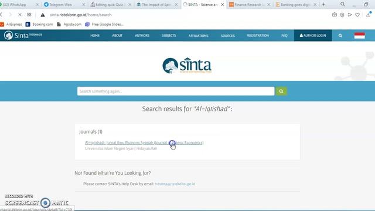Viewport: 375px width, 211px height.
Task: Open the navbar search magnifier icon
Action: pos(340,35)
